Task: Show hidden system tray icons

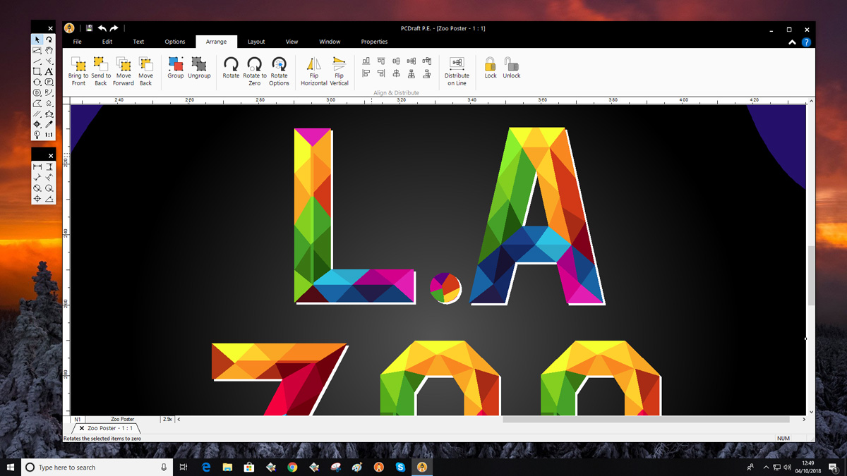Action: (766, 468)
